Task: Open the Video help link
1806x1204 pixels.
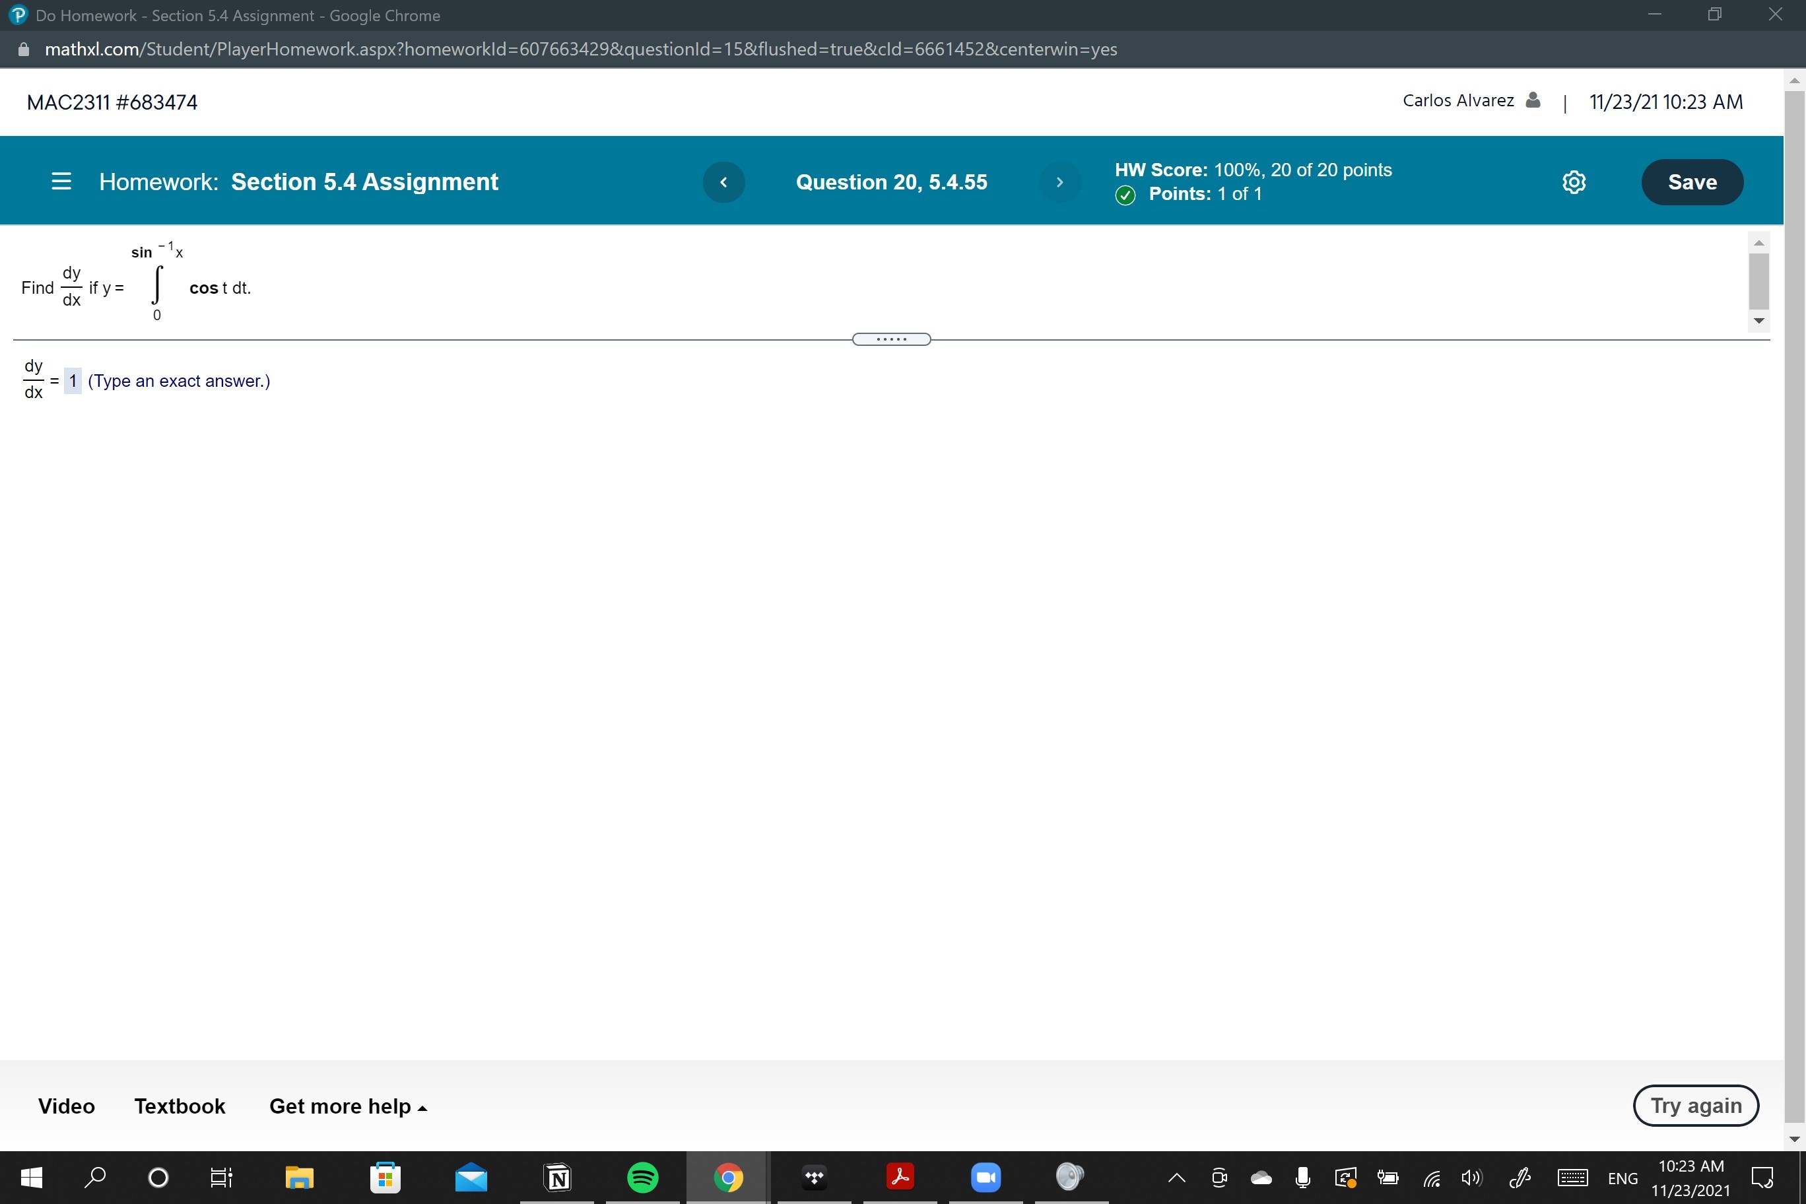Action: click(67, 1106)
